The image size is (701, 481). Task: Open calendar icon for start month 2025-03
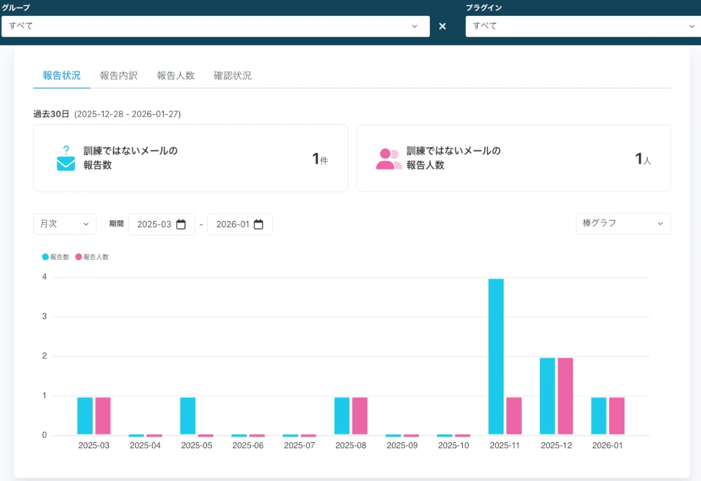point(181,224)
